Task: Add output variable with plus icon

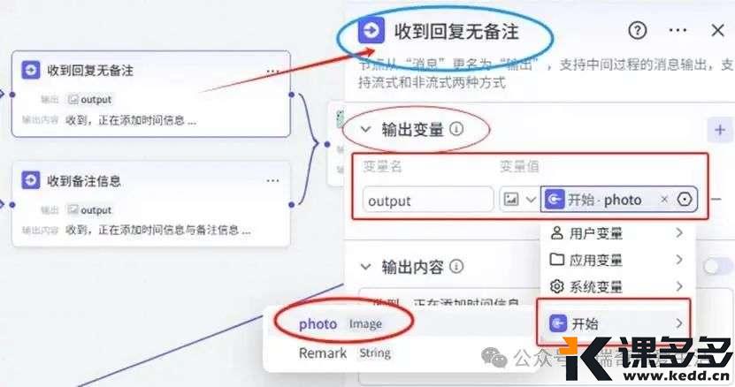Action: [720, 130]
